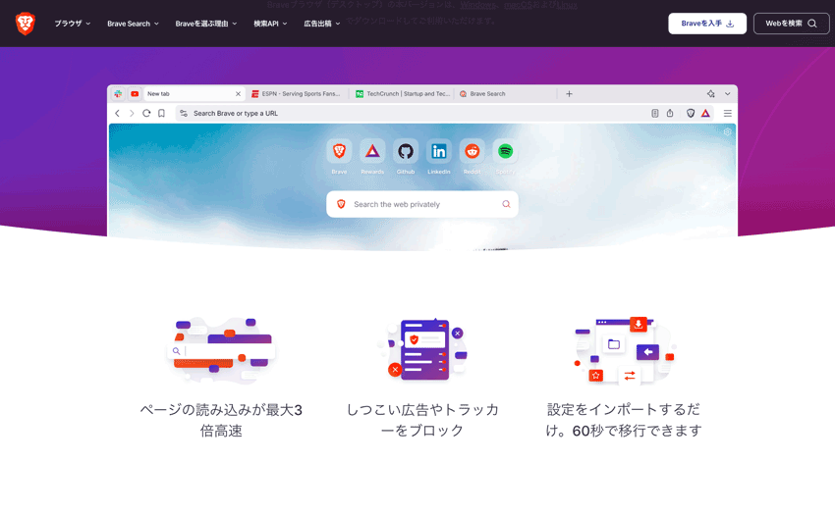This screenshot has width=835, height=515.
Task: Click the Brave lion logo in header
Action: (x=25, y=24)
